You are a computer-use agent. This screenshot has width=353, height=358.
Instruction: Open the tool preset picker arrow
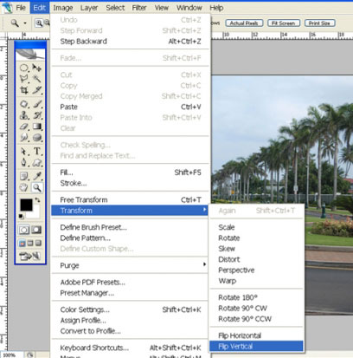pyautogui.click(x=25, y=23)
